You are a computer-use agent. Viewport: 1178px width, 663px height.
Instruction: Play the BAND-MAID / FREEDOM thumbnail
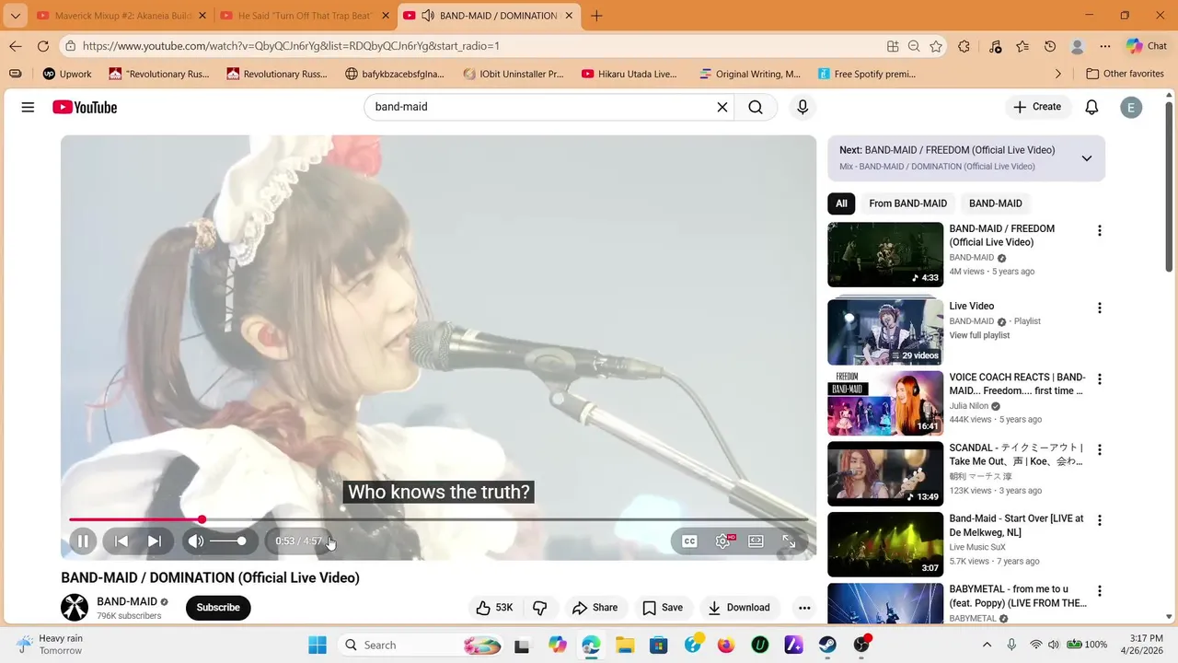(x=885, y=254)
